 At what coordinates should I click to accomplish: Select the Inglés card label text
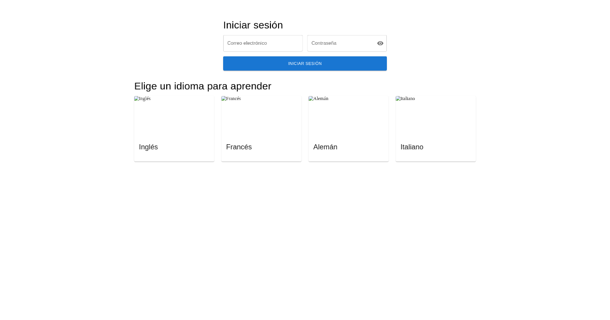point(148,147)
